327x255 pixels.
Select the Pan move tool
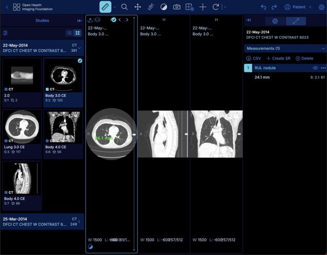point(137,7)
